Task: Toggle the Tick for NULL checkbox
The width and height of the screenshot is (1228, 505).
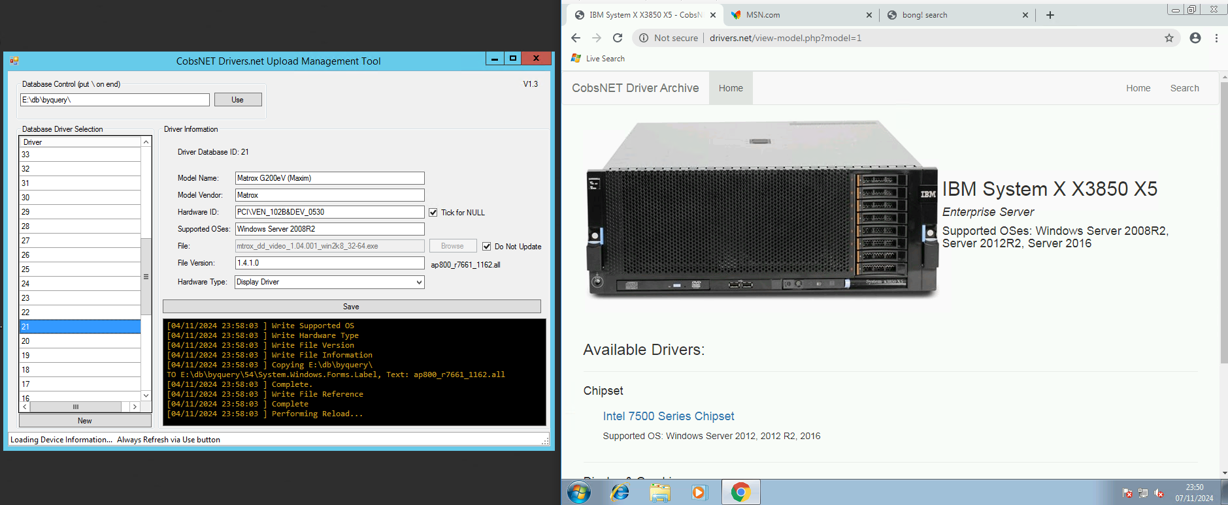Action: pos(433,213)
